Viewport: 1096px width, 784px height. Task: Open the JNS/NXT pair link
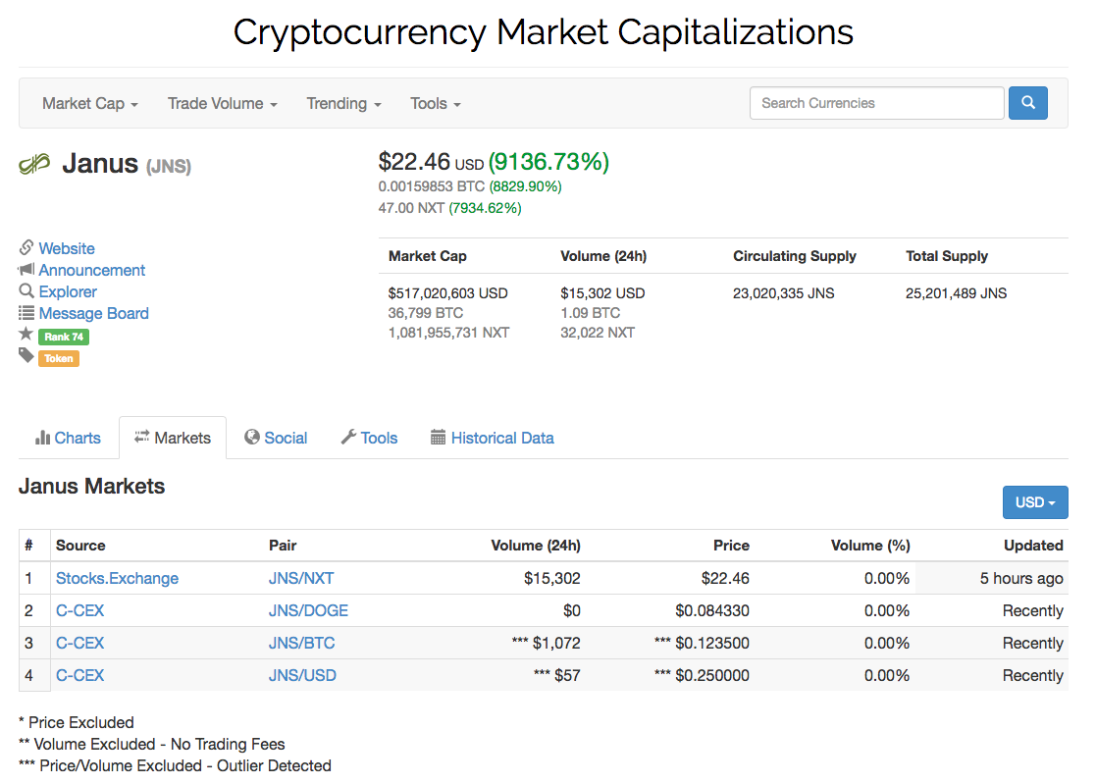point(301,578)
